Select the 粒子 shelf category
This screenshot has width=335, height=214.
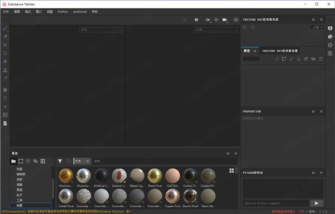pos(19,195)
